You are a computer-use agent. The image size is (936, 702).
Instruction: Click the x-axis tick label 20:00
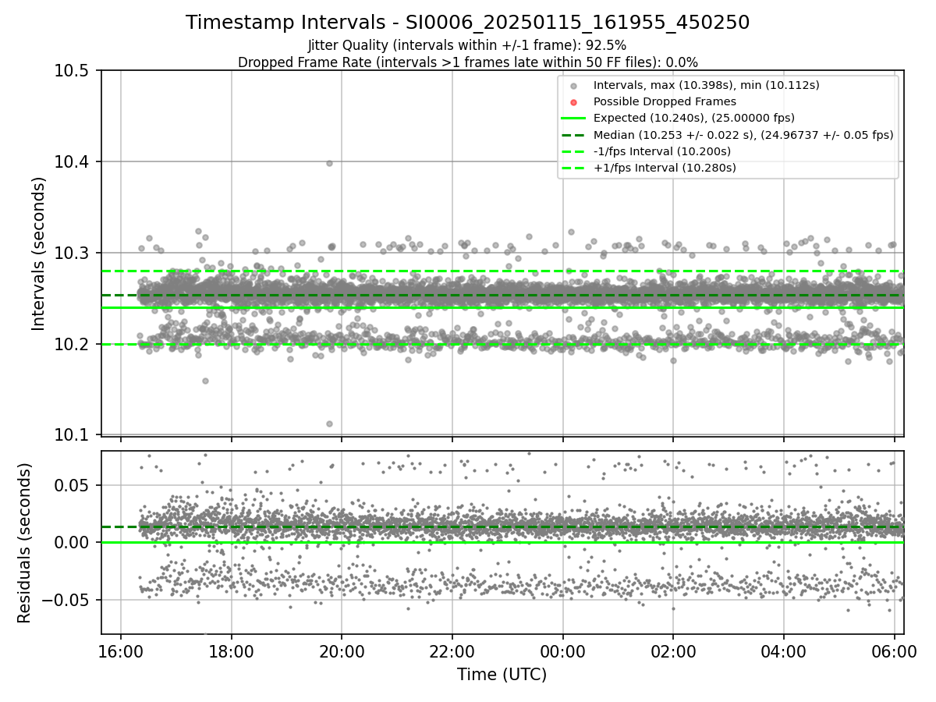[x=342, y=652]
